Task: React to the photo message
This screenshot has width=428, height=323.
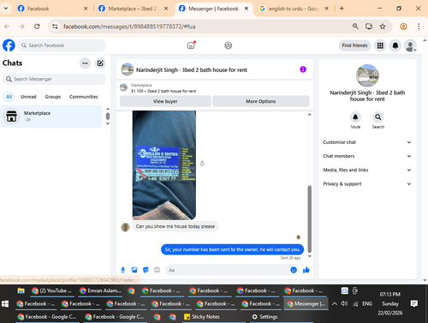Action: click(202, 164)
